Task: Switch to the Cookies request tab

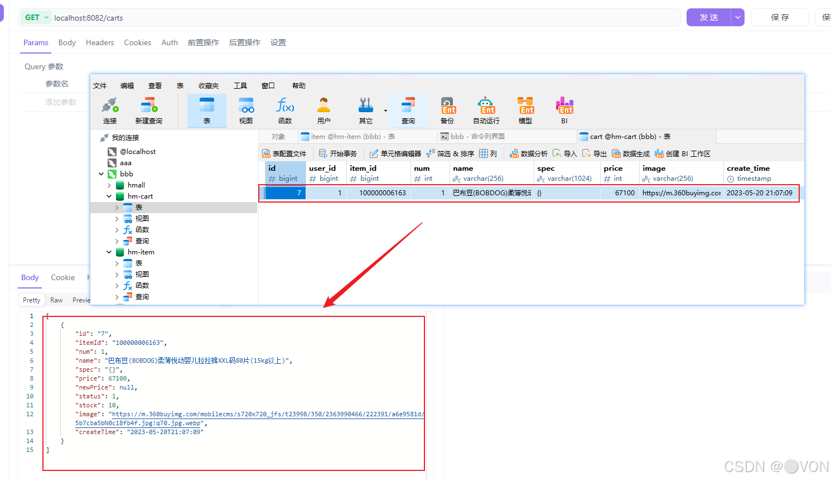Action: pyautogui.click(x=138, y=42)
